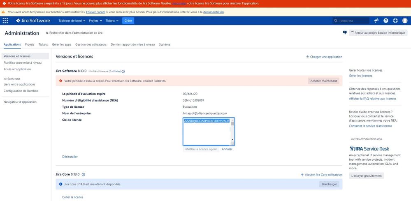Open the help question mark icon
411x201 pixels.
386,21
